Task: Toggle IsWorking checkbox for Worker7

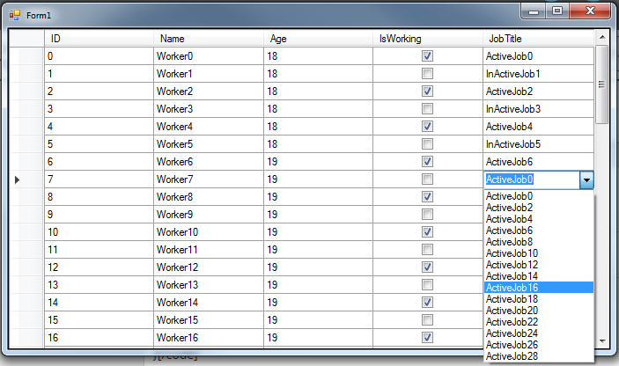Action: (x=427, y=179)
